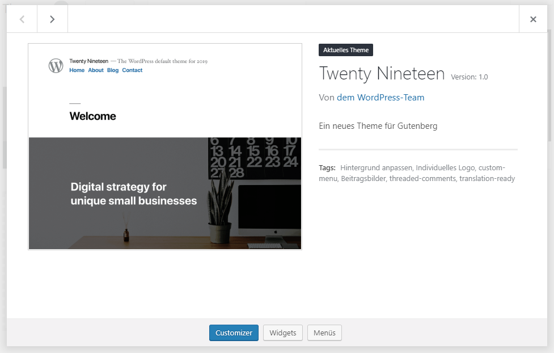The image size is (554, 353).
Task: Follow the 'dem WordPress-Team' author link
Action: 380,98
